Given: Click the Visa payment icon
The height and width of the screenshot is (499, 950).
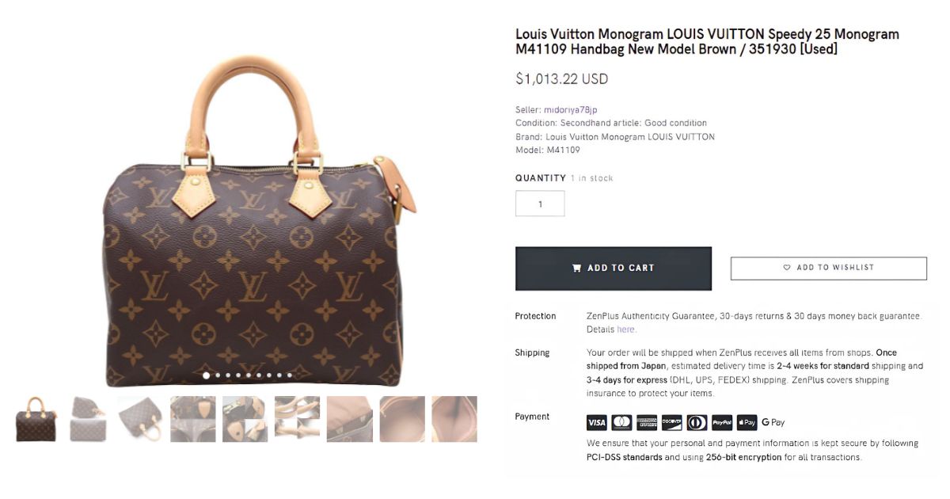Looking at the screenshot, I should pyautogui.click(x=597, y=422).
